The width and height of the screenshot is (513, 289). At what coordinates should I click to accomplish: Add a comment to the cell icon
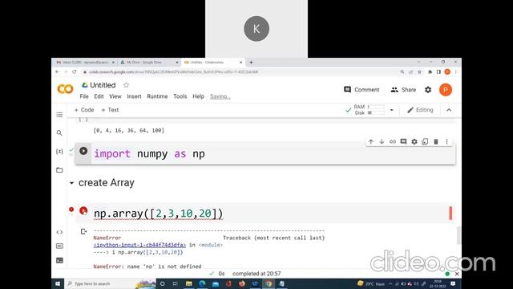403,141
